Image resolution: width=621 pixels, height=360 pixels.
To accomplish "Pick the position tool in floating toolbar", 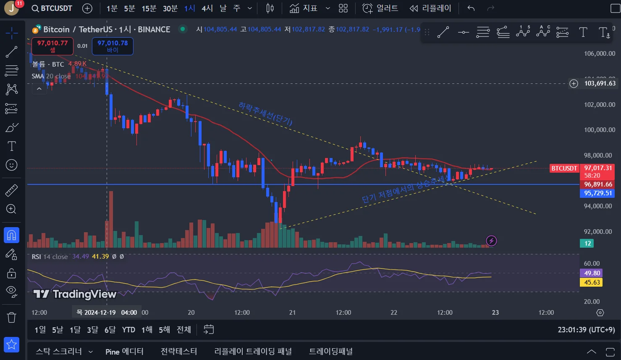I will click(563, 32).
